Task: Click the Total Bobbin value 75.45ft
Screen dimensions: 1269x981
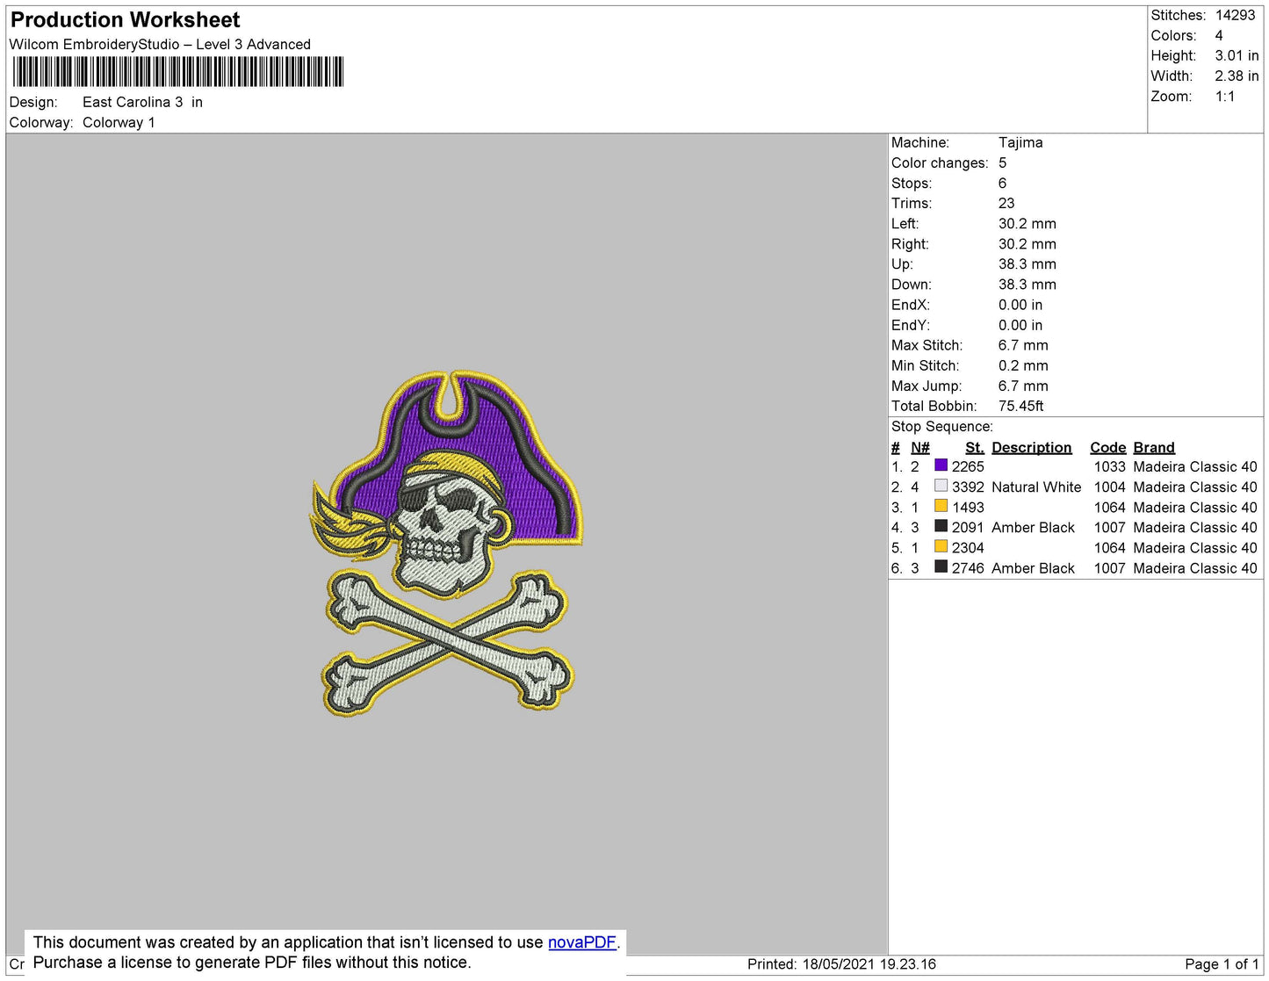Action: tap(1021, 406)
